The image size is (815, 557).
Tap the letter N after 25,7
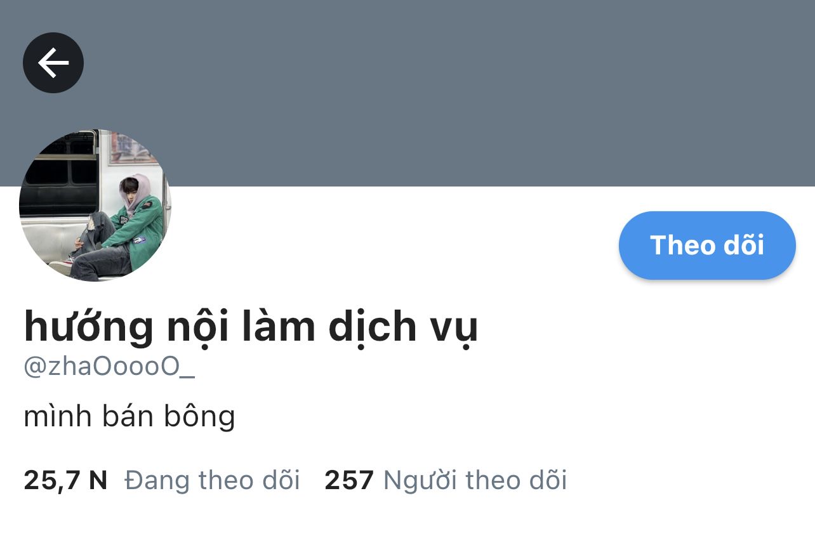(98, 480)
